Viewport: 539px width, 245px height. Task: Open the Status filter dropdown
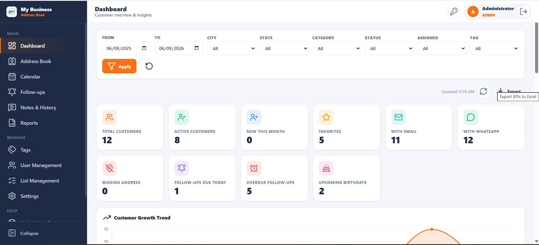[x=389, y=48]
